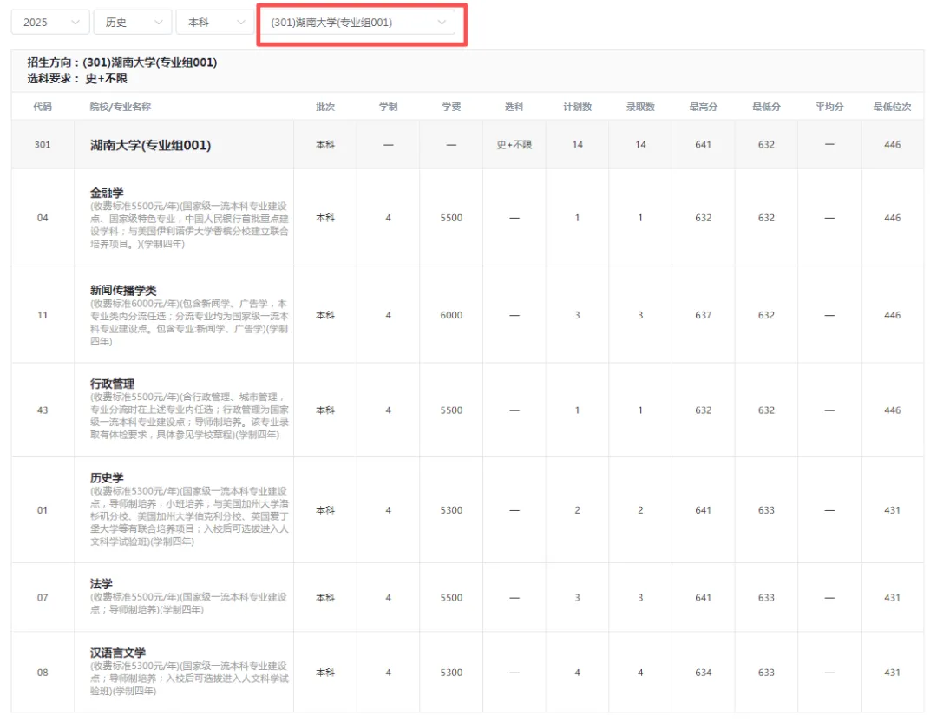Click the 学制 column header
The width and height of the screenshot is (937, 722).
pos(389,107)
